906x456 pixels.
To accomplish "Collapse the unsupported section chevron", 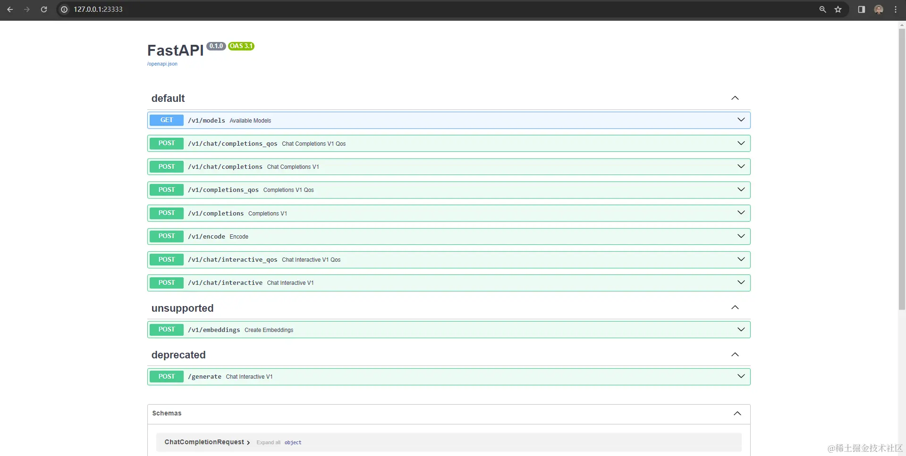I will click(735, 307).
